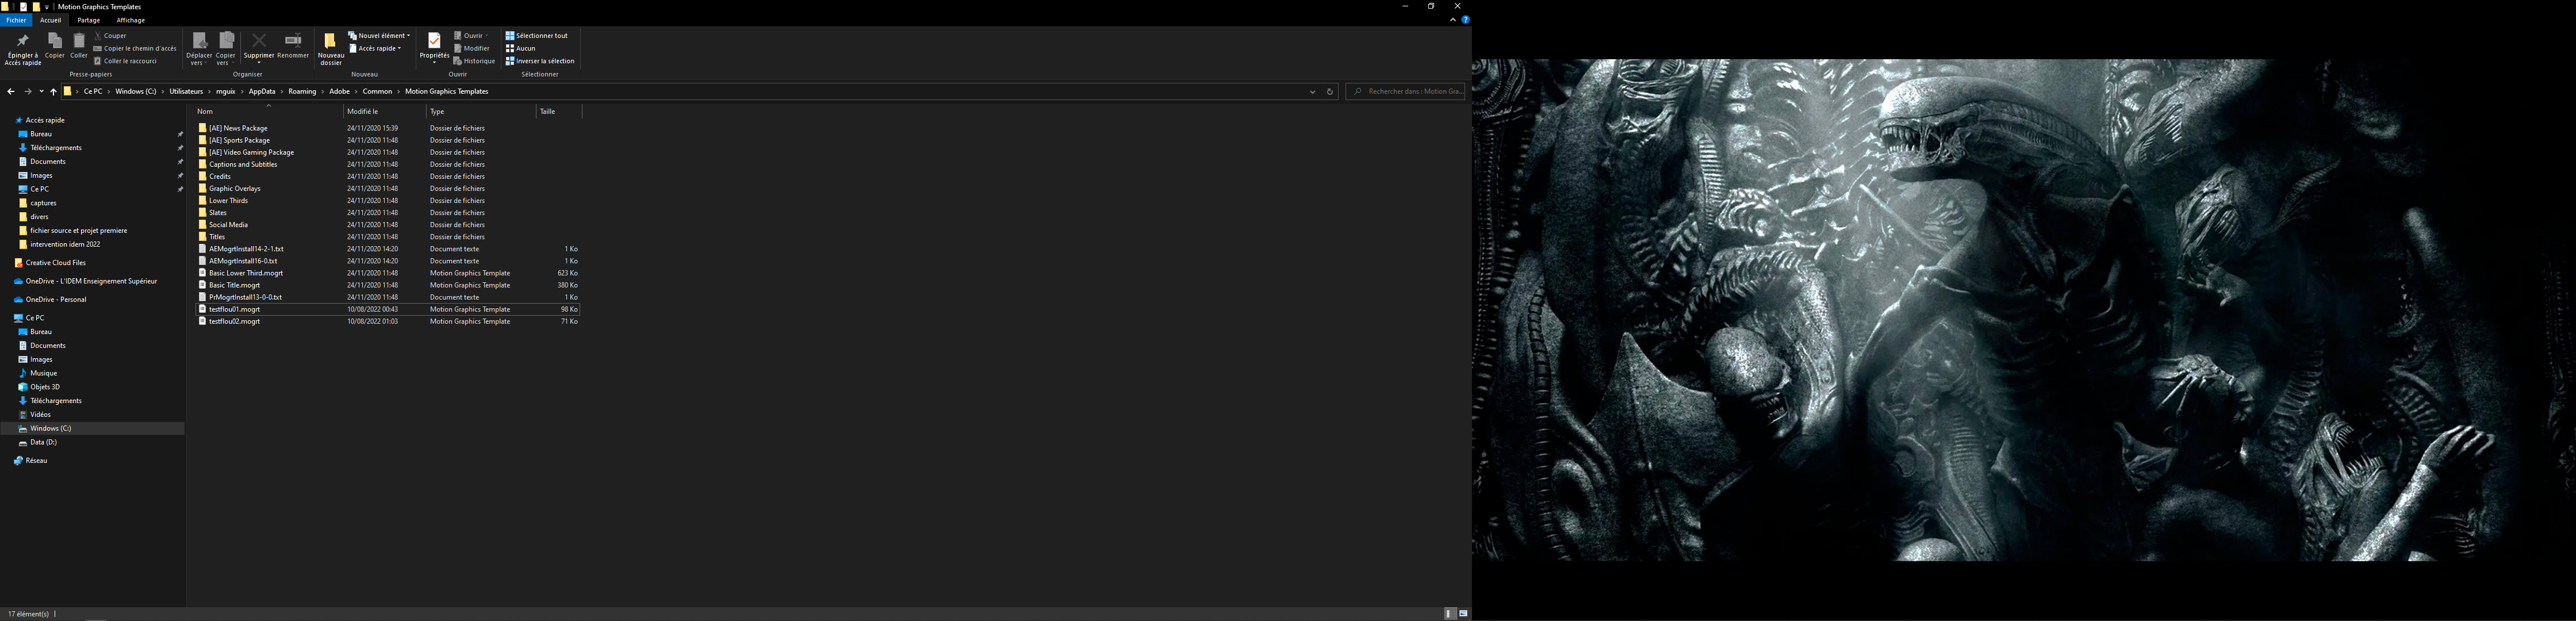2576x621 pixels.
Task: Click Coller le raccourci
Action: tap(126, 61)
